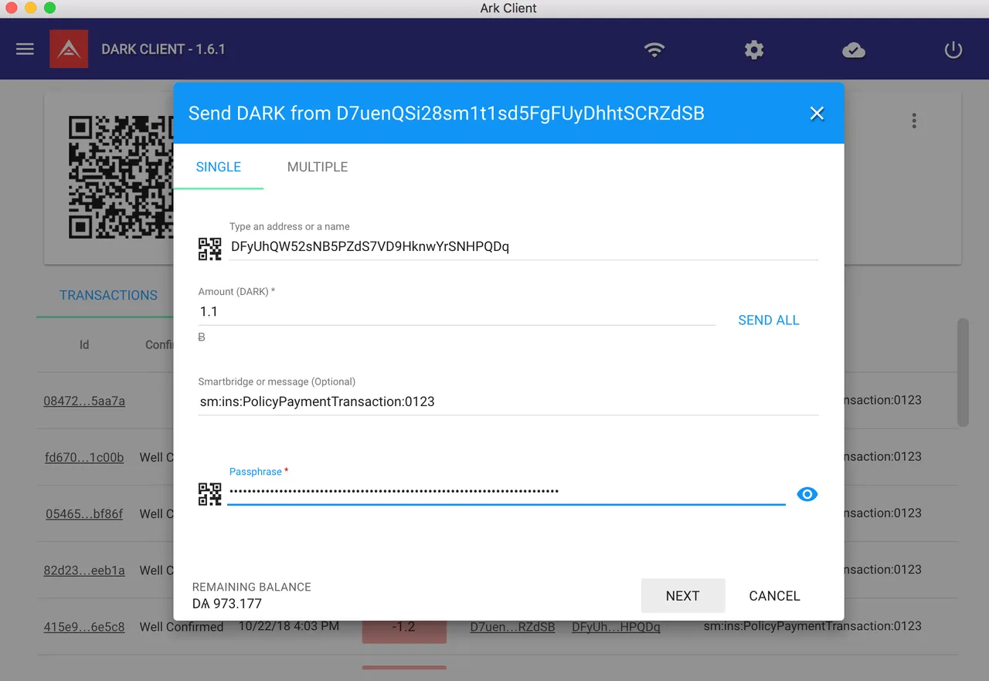Click the Id column header
The height and width of the screenshot is (681, 989).
pos(84,345)
